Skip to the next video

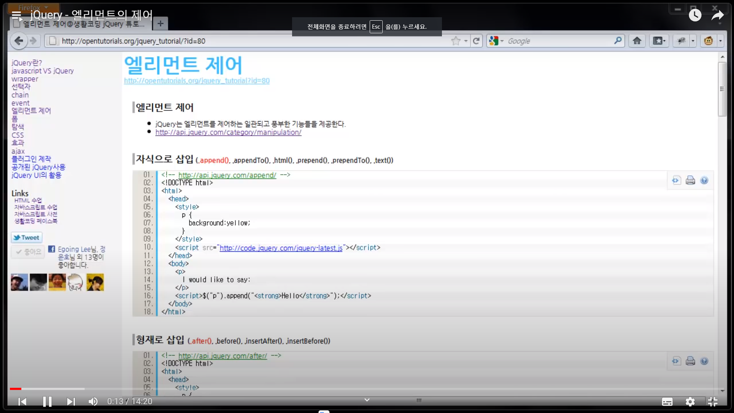71,402
